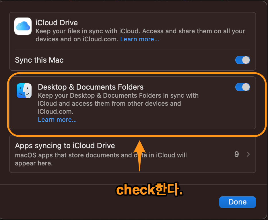The image size is (268, 220).
Task: Open Learn more under Desktop & Documents Folders
Action: coord(57,119)
